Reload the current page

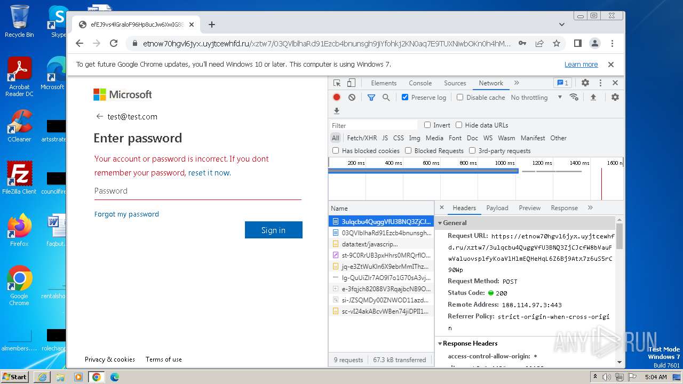tap(114, 44)
